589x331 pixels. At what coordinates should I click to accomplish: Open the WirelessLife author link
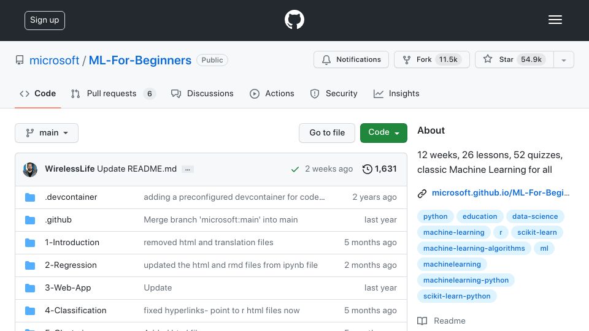tap(69, 169)
